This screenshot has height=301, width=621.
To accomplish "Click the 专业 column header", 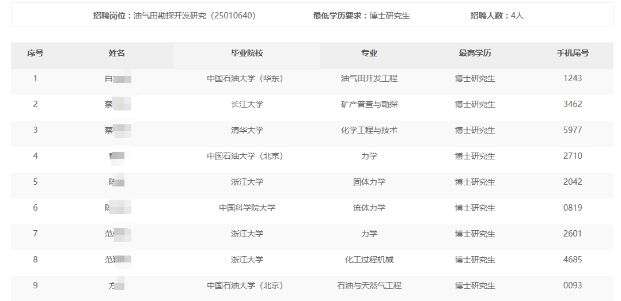I will pos(369,54).
